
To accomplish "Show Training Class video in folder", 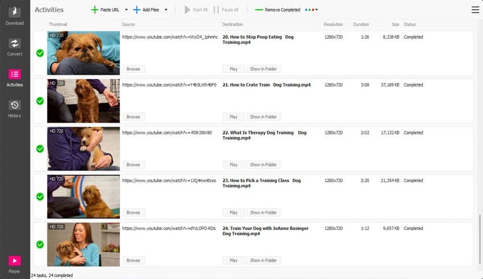I will coord(263,213).
